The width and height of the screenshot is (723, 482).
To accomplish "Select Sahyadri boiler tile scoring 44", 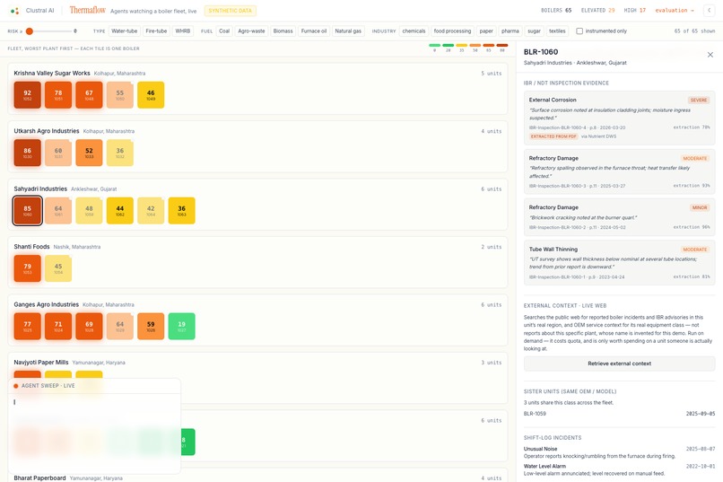I will pos(120,211).
